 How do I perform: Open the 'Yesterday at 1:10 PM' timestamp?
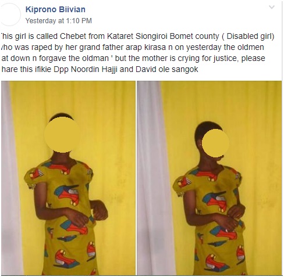click(59, 21)
